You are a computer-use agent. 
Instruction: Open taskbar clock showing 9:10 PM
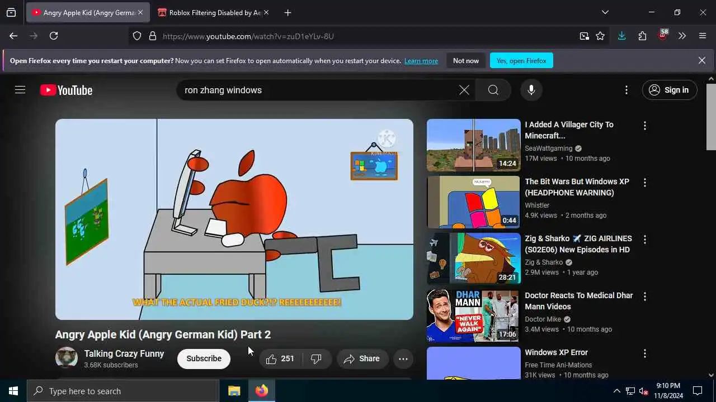(x=668, y=391)
